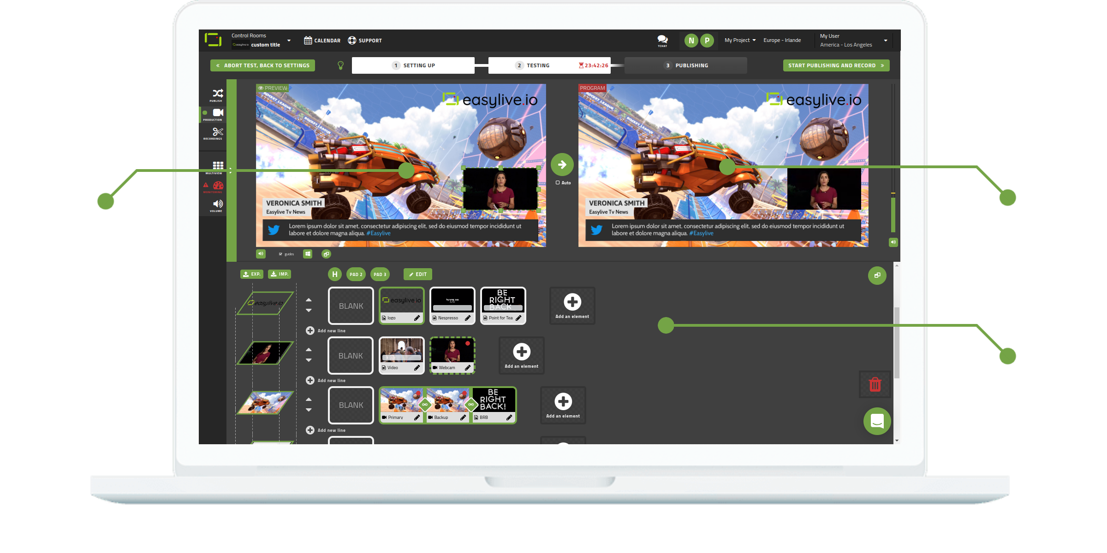The height and width of the screenshot is (553, 1107).
Task: Open the Recordings scissors section
Action: [x=217, y=134]
